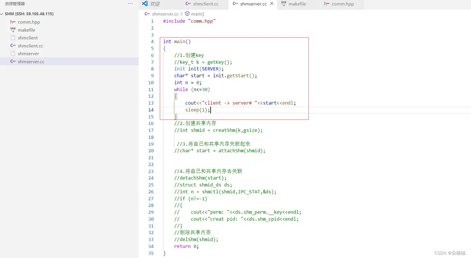Click the breadcrumb main() symbol cube icon
This screenshot has width=471, height=258.
coord(187,14)
